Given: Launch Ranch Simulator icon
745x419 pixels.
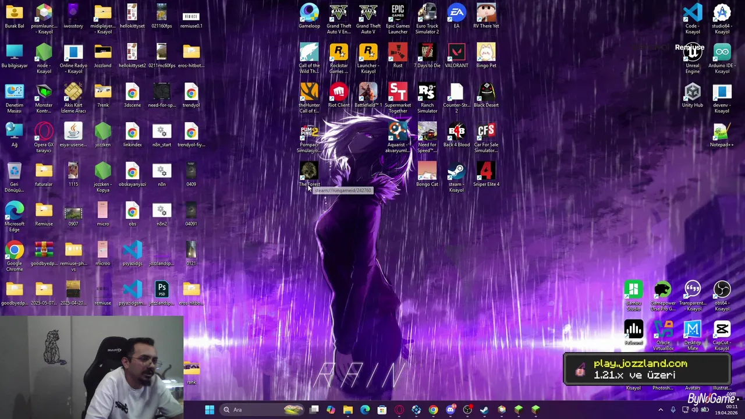Looking at the screenshot, I should (427, 98).
